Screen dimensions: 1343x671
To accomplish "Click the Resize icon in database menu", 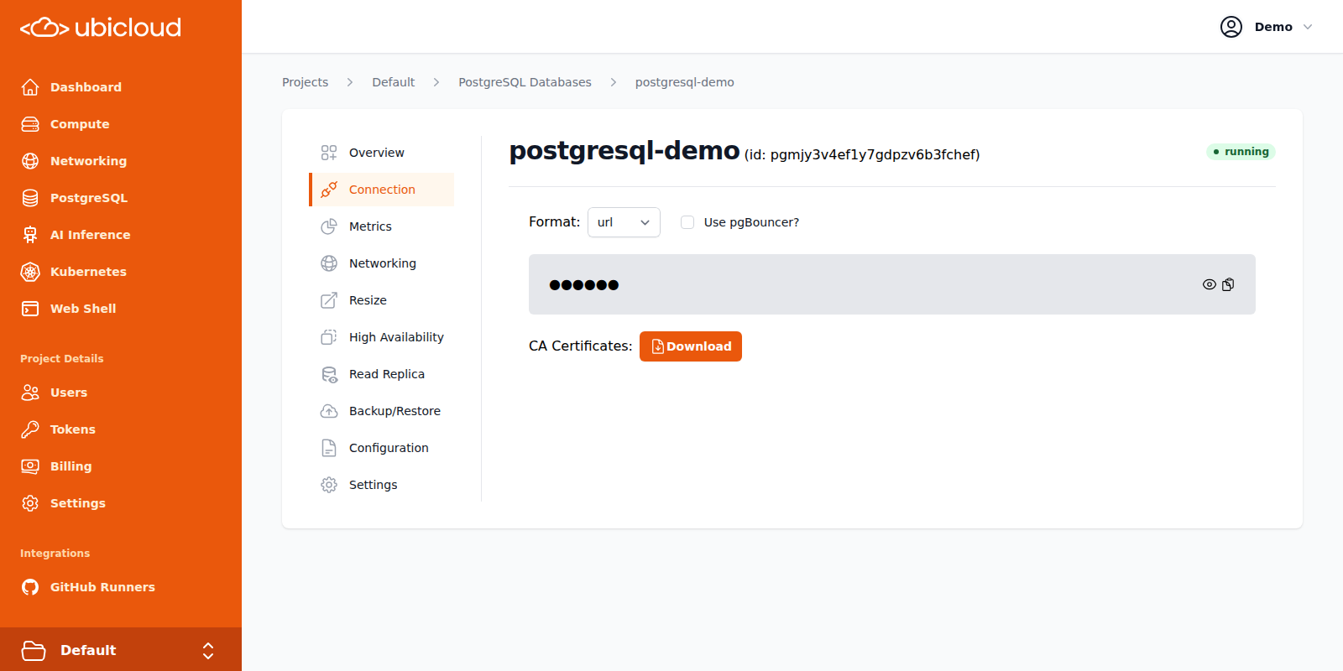I will click(329, 300).
